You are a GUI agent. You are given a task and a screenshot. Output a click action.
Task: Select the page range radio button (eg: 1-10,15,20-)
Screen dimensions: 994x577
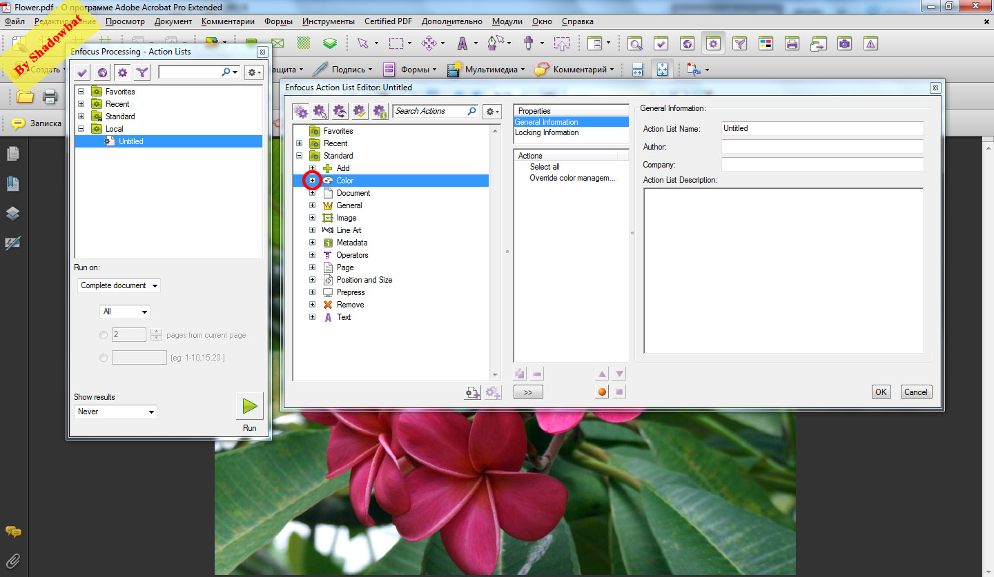coord(104,358)
